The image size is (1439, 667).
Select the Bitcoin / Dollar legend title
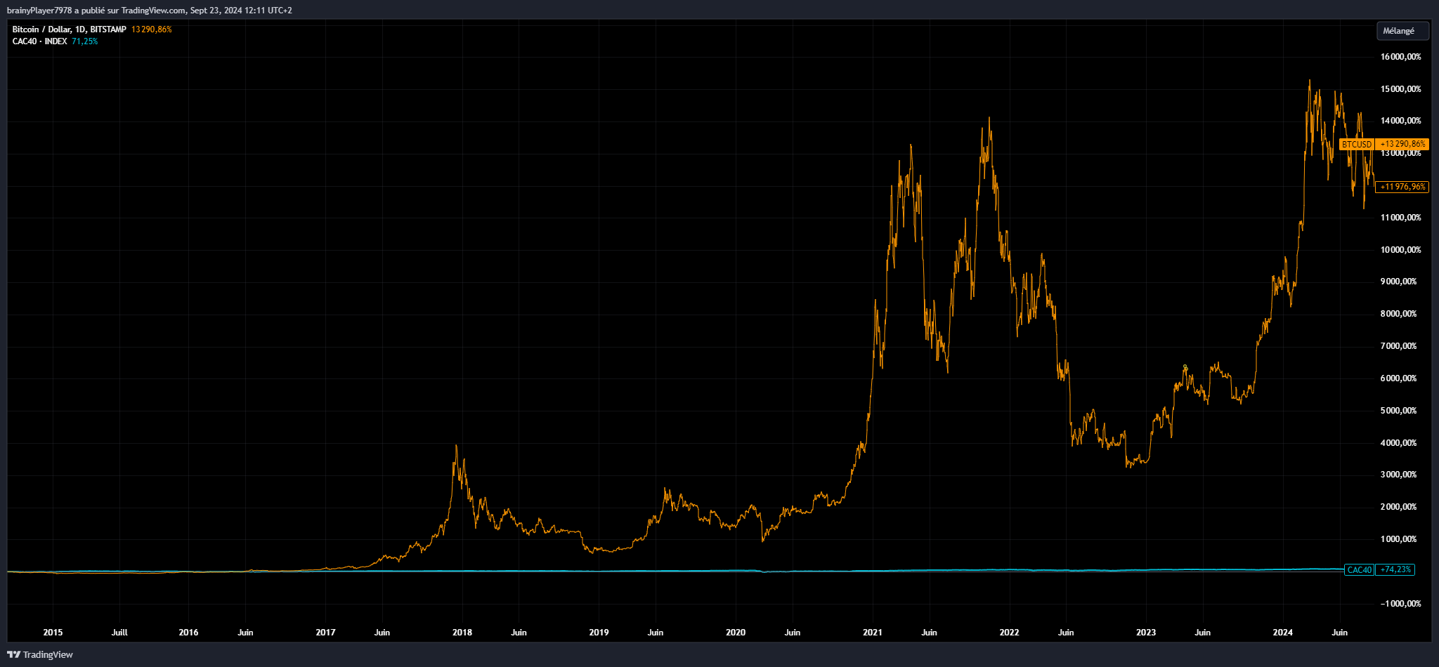pyautogui.click(x=69, y=29)
